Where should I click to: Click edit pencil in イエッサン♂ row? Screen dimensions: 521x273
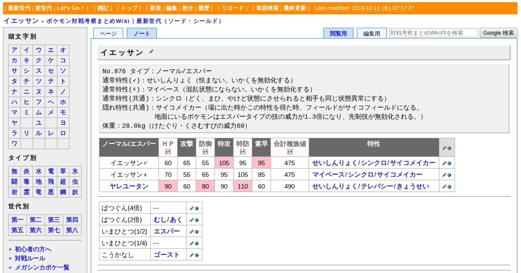[x=444, y=163]
